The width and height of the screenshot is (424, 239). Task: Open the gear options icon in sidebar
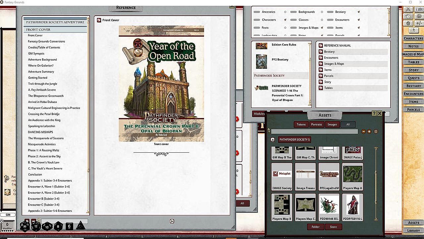click(x=409, y=23)
